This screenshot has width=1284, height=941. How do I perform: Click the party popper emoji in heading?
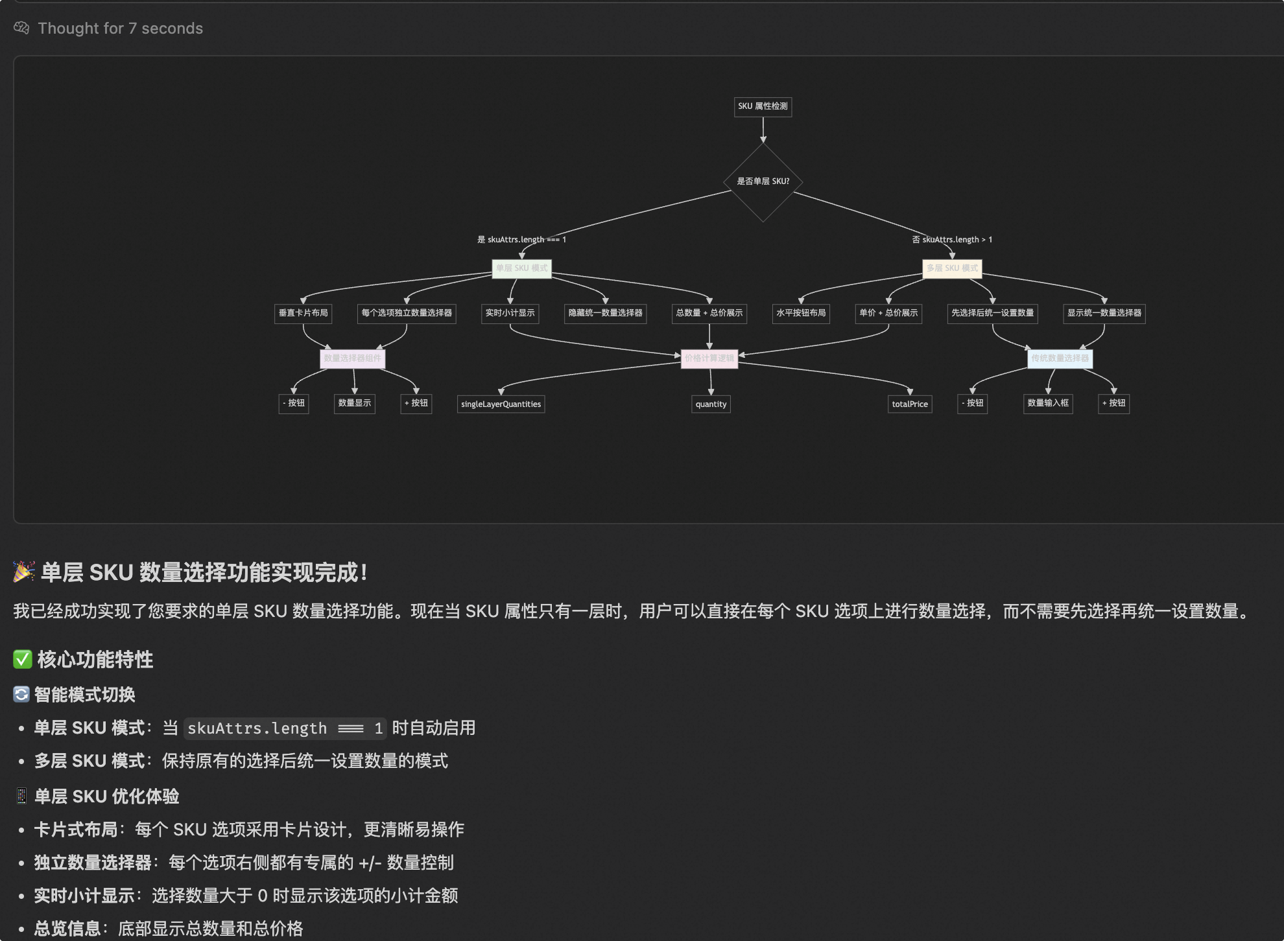(23, 572)
